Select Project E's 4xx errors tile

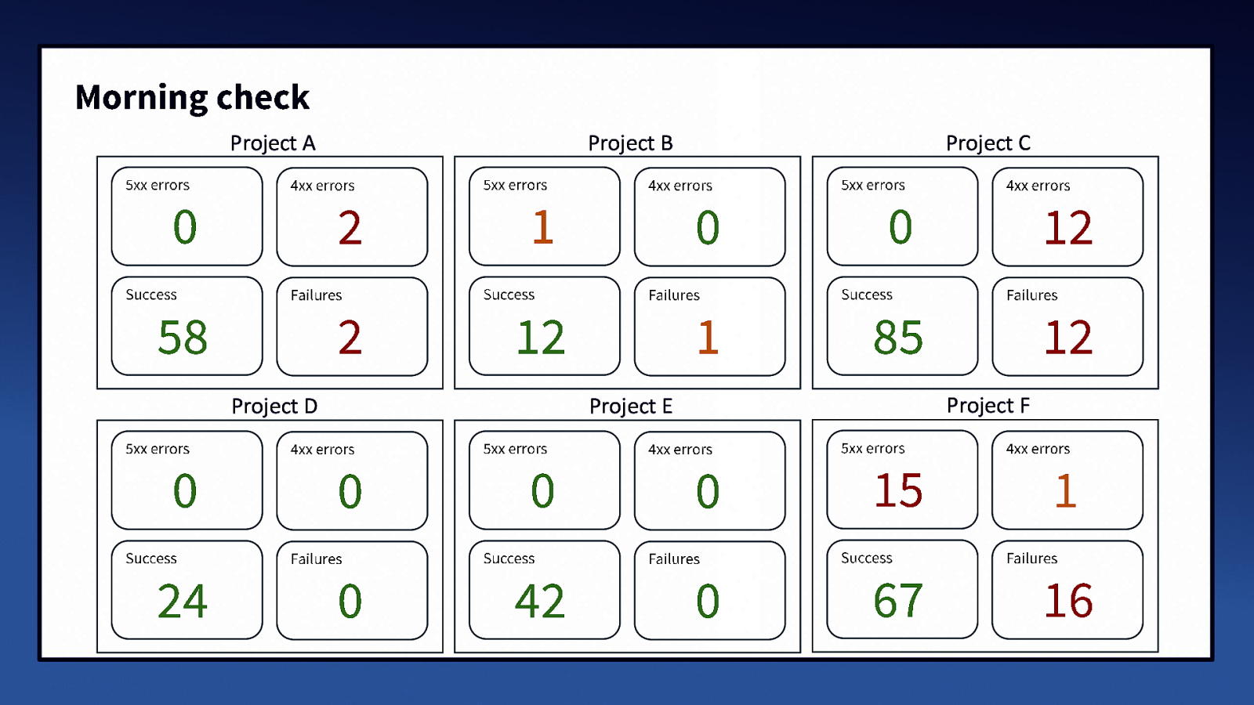click(709, 481)
